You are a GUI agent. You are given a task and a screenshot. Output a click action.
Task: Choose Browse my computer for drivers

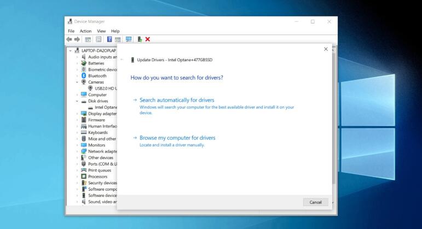pyautogui.click(x=177, y=138)
